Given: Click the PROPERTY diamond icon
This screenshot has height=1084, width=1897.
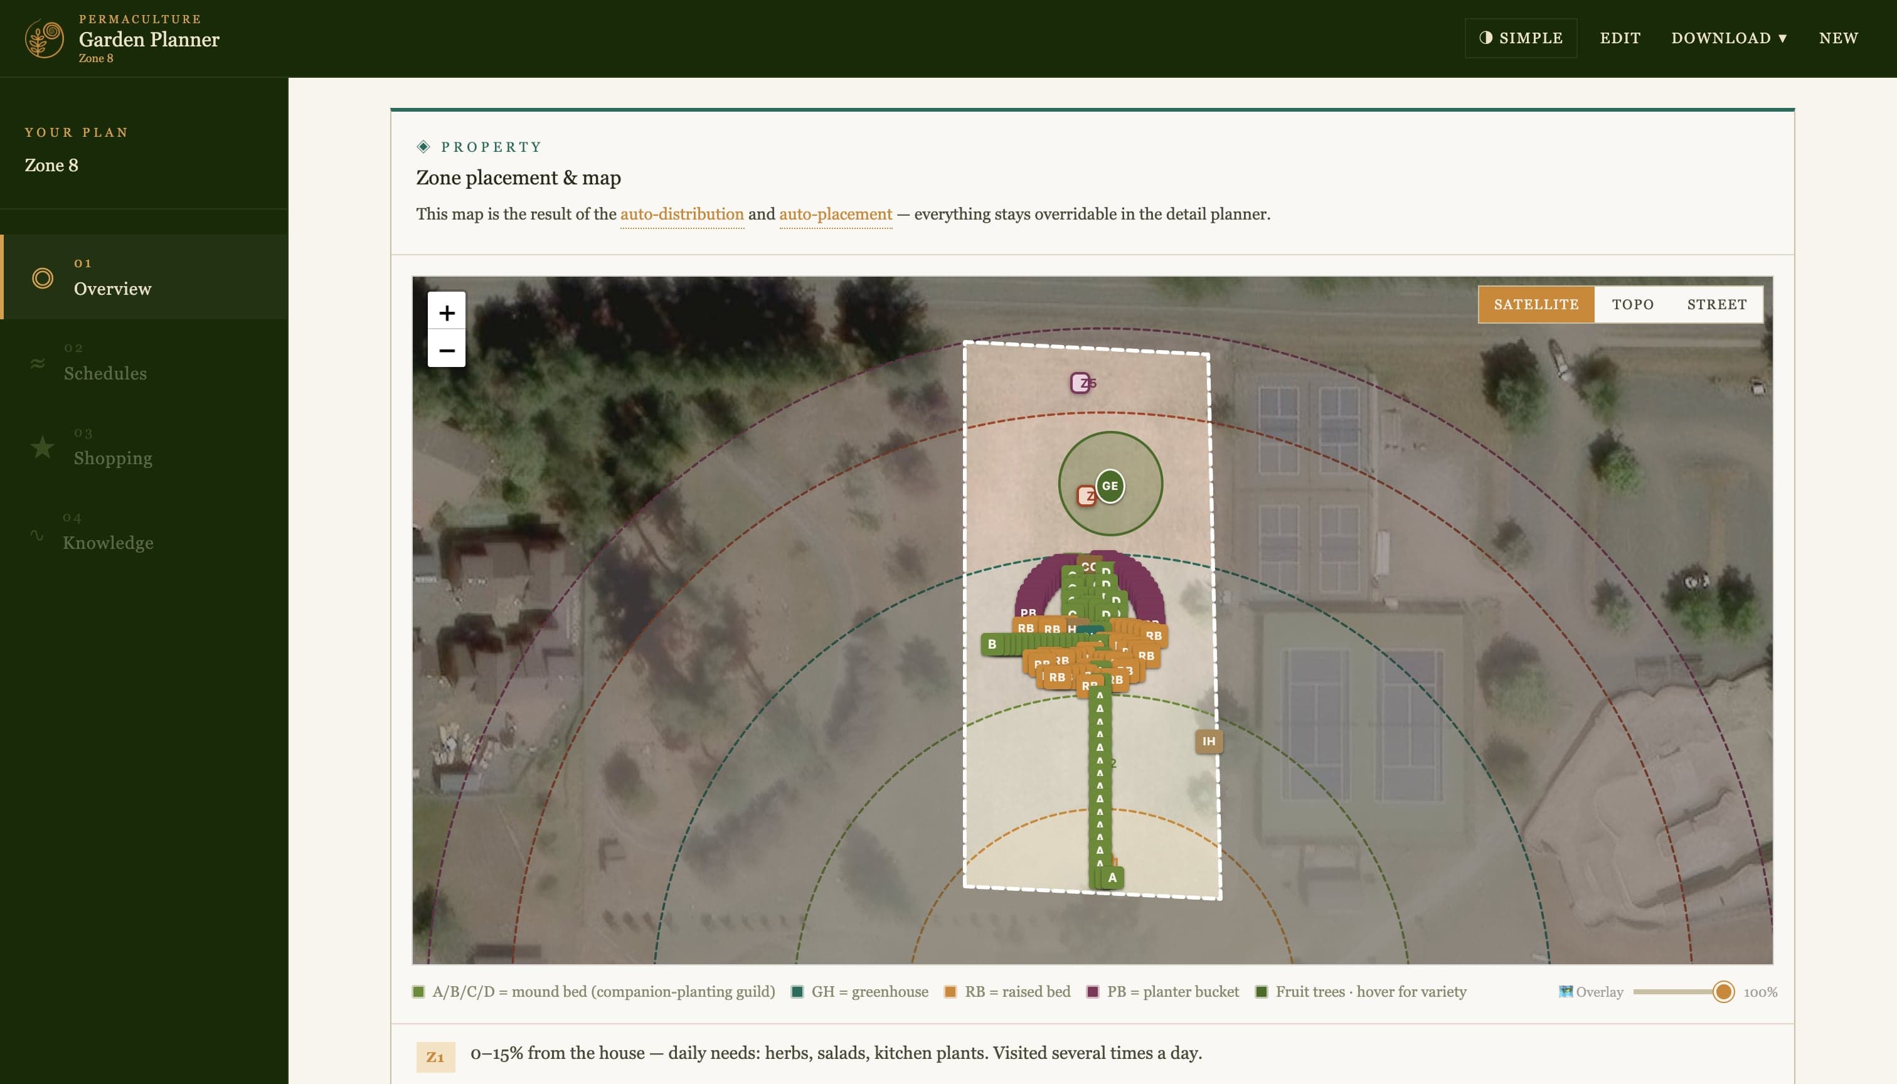Looking at the screenshot, I should (x=423, y=147).
